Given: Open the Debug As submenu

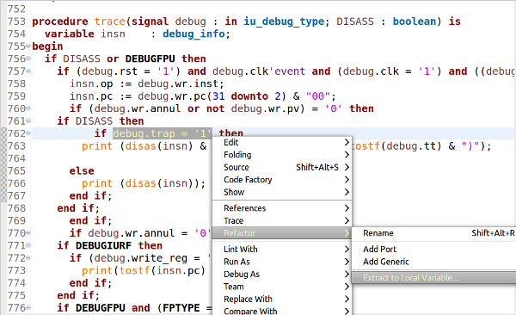Looking at the screenshot, I should 282,275.
